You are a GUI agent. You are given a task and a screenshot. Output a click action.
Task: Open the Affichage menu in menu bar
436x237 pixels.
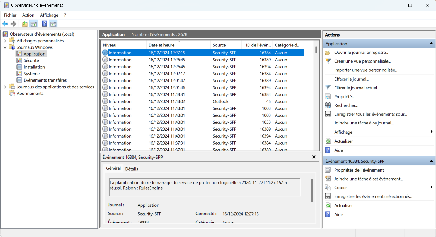click(x=49, y=15)
